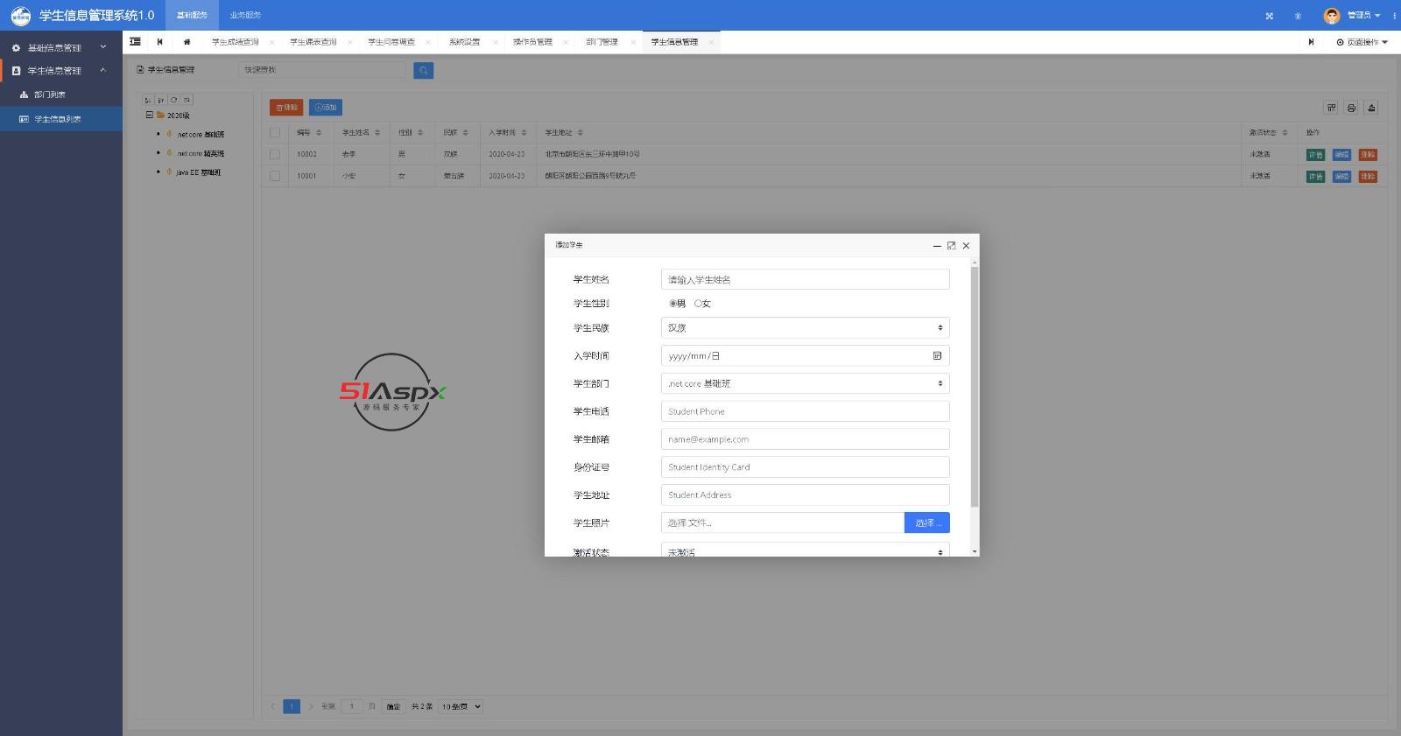Open the calendar picker for 入学时间
This screenshot has height=736, width=1401.
pyautogui.click(x=937, y=356)
